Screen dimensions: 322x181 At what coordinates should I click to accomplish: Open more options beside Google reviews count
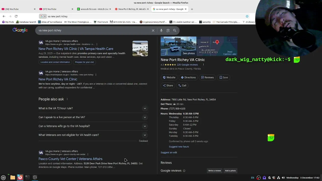click(x=203, y=65)
